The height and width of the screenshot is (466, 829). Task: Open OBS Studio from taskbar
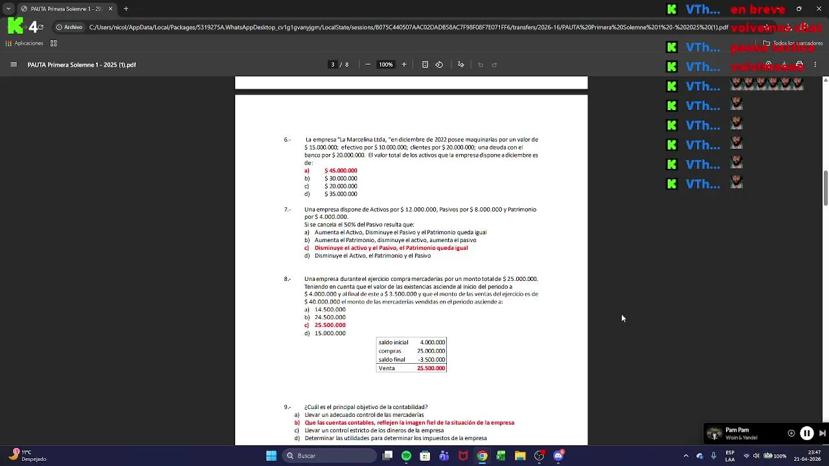tap(539, 456)
